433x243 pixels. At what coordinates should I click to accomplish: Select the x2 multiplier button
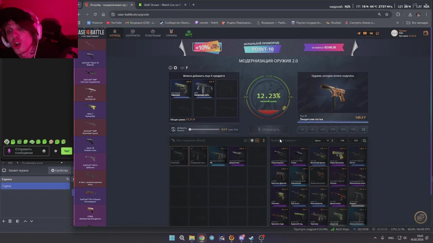302,129
